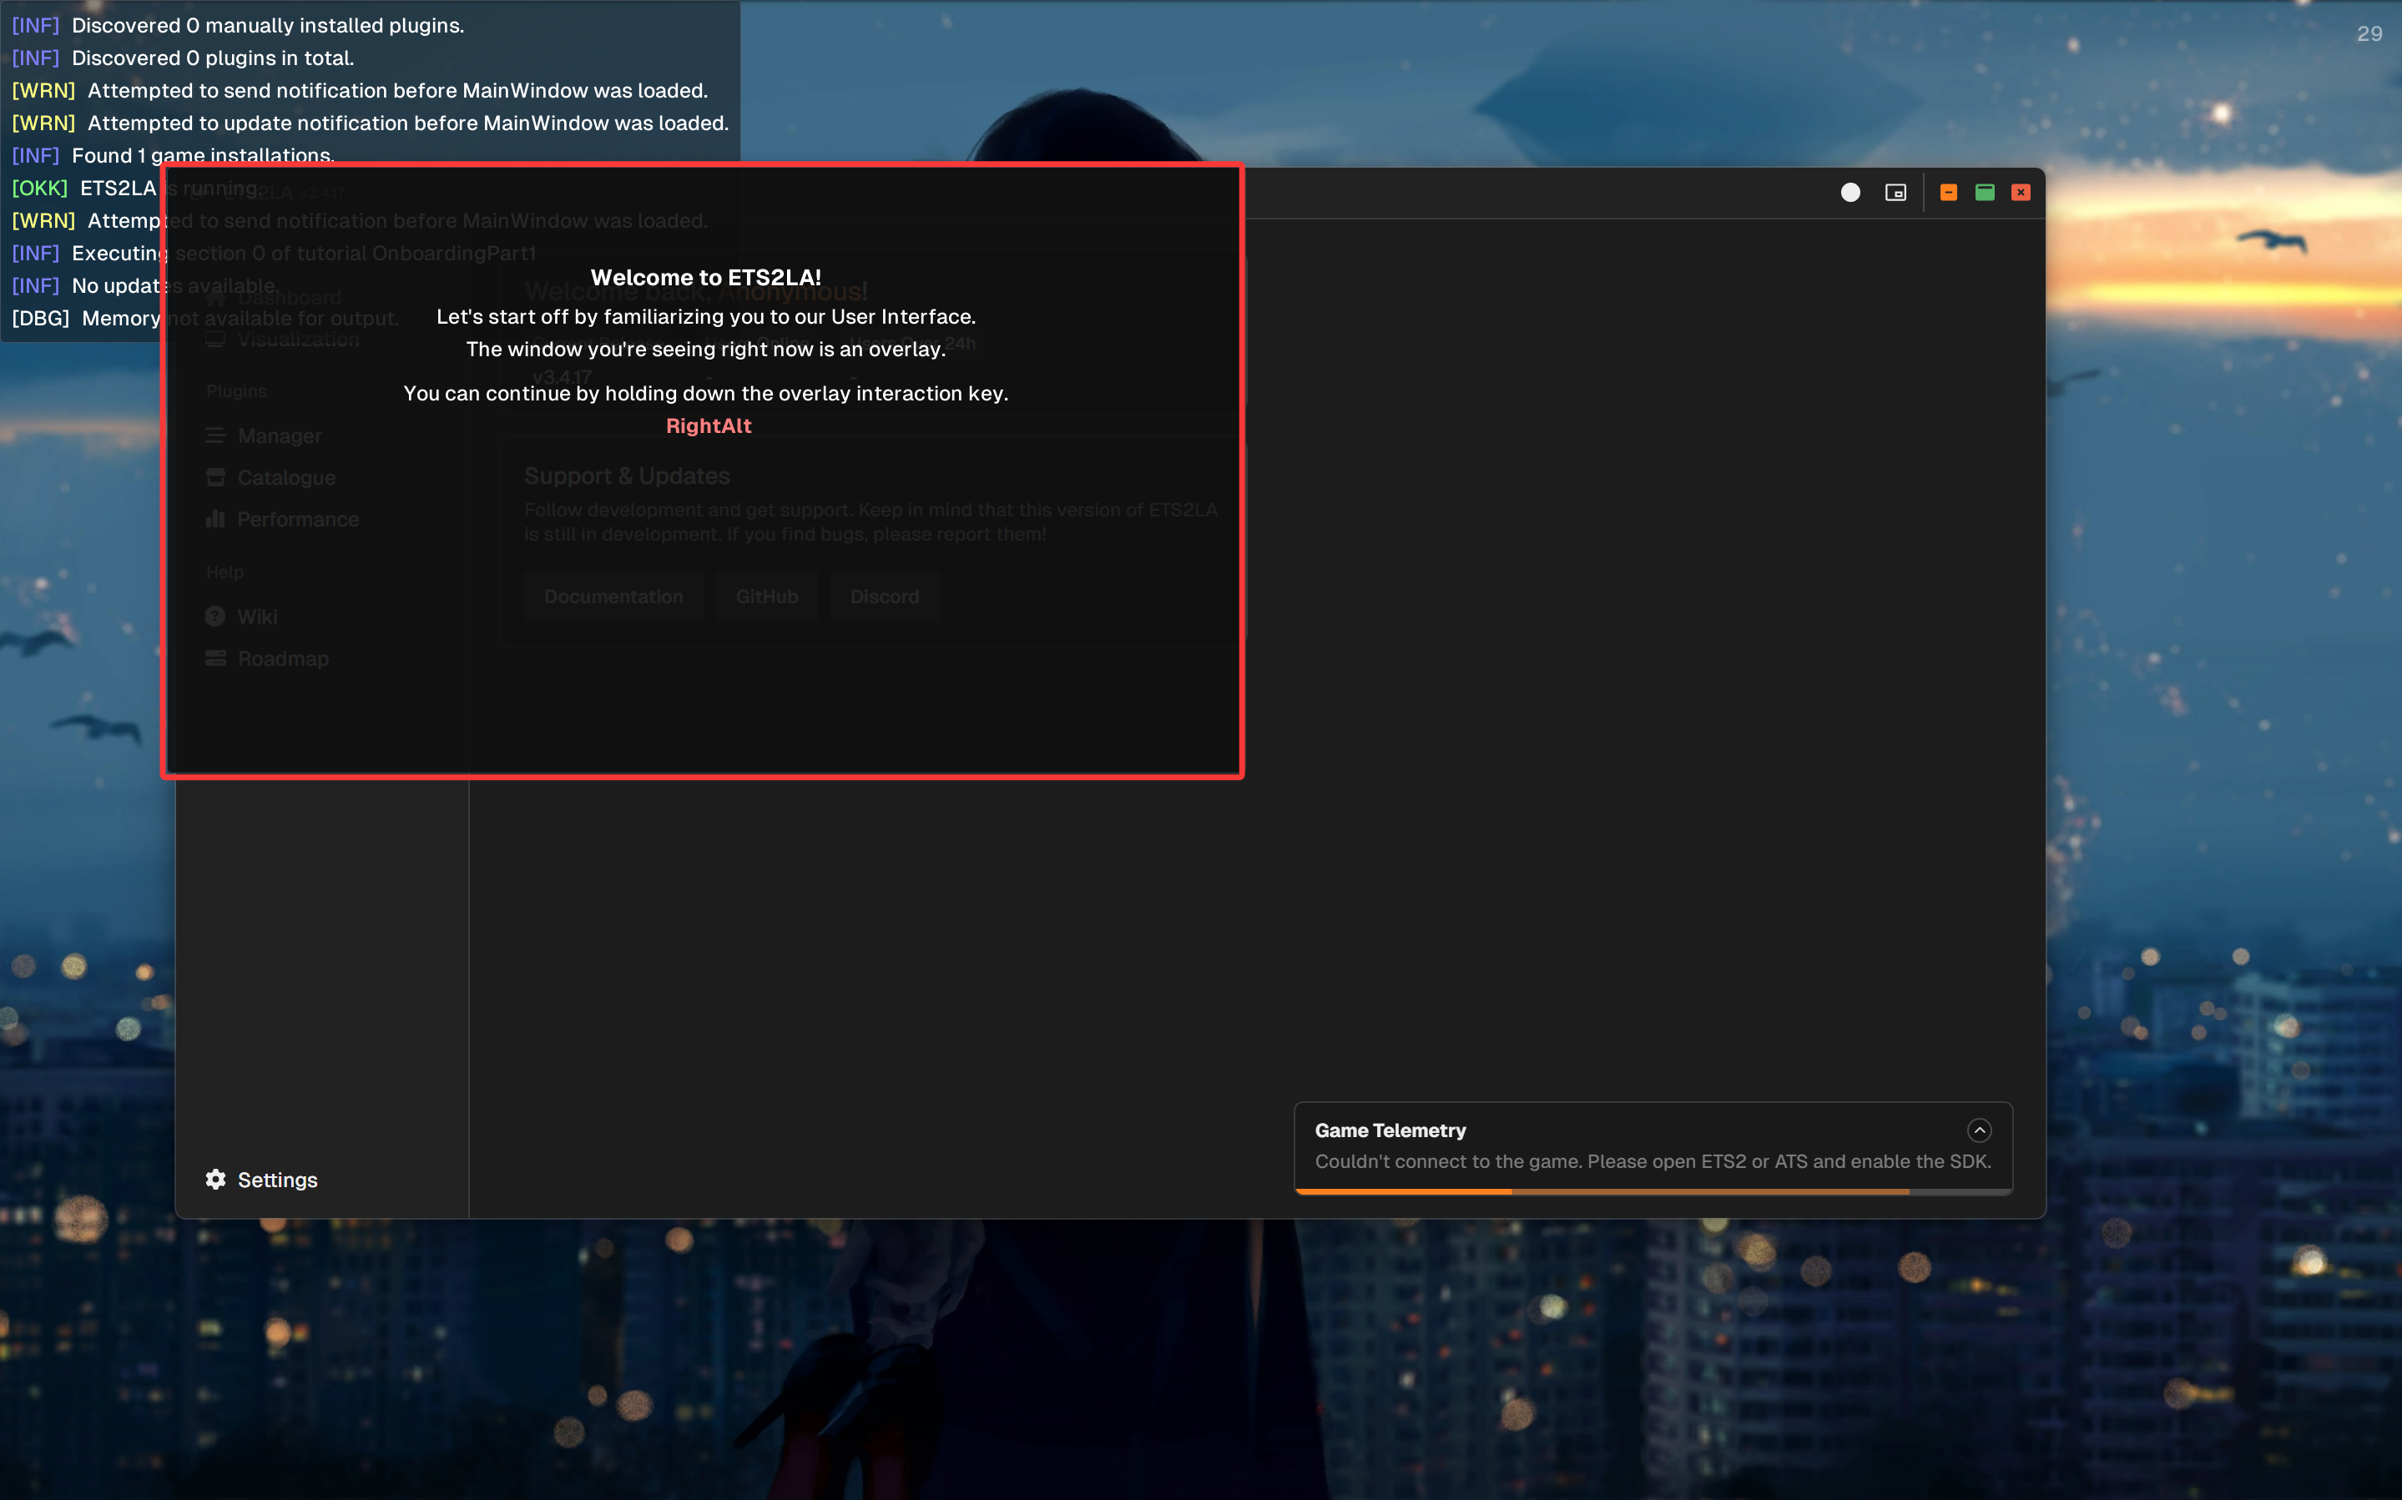2402x1500 pixels.
Task: Open the Manager page under Plugins
Action: click(x=279, y=435)
